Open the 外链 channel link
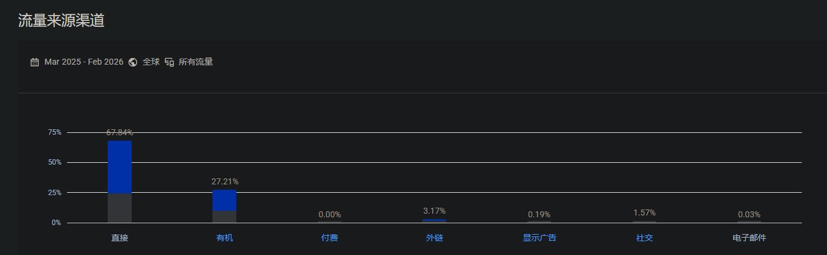The image size is (827, 255). (434, 238)
